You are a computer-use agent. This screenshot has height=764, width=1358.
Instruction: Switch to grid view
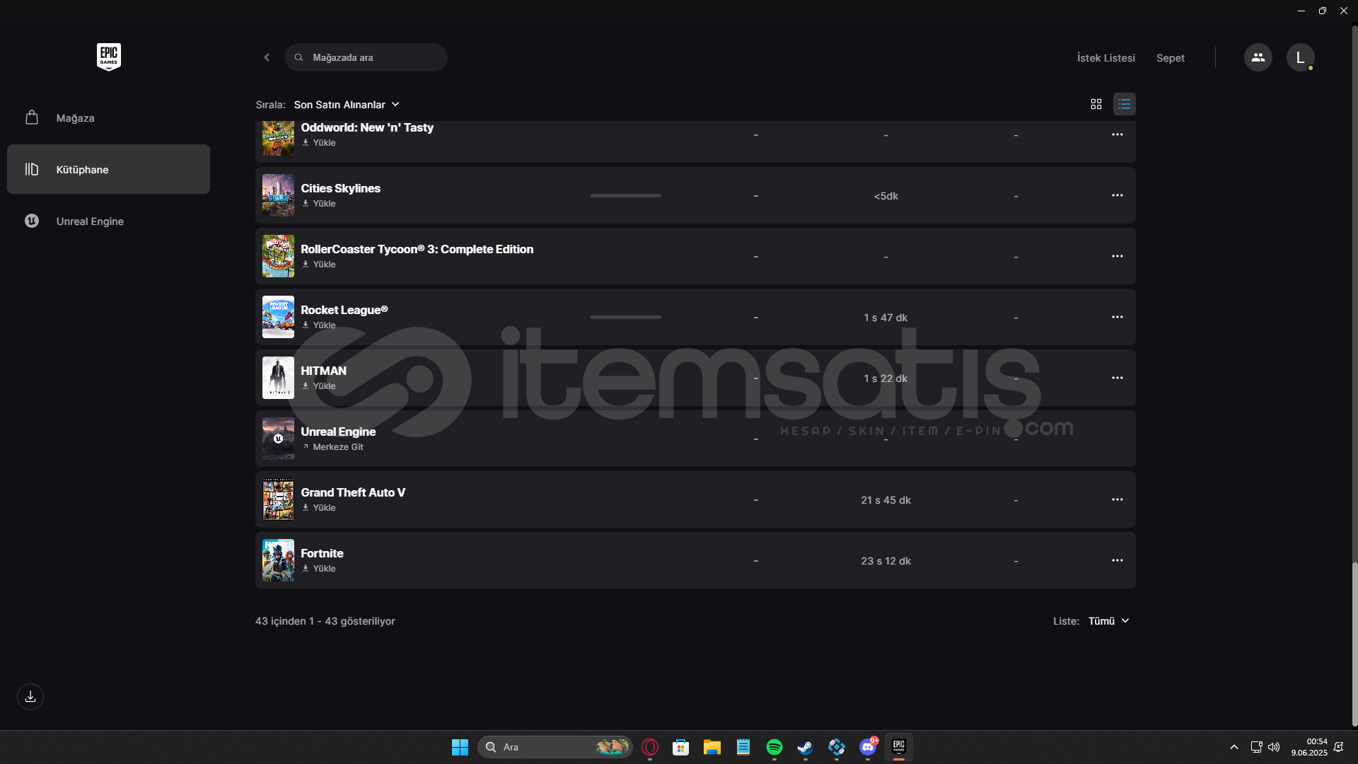pyautogui.click(x=1096, y=104)
